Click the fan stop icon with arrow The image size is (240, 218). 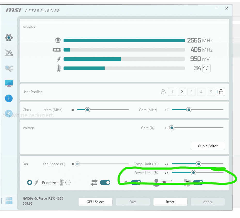(187, 183)
